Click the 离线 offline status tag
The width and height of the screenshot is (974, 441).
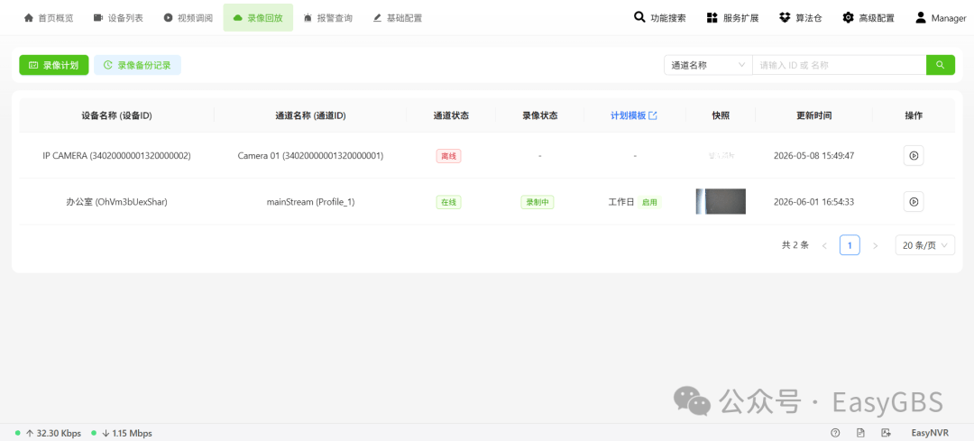pyautogui.click(x=448, y=156)
